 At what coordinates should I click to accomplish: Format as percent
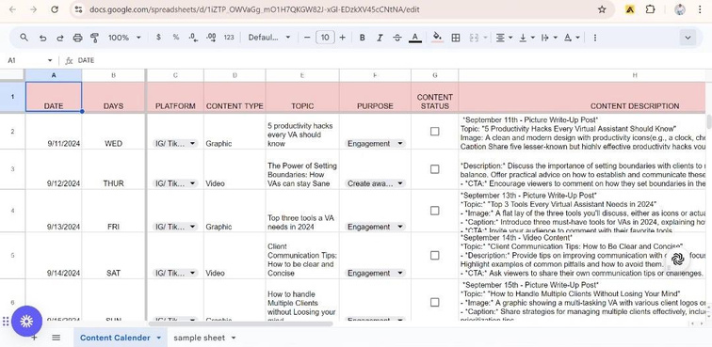tap(176, 38)
